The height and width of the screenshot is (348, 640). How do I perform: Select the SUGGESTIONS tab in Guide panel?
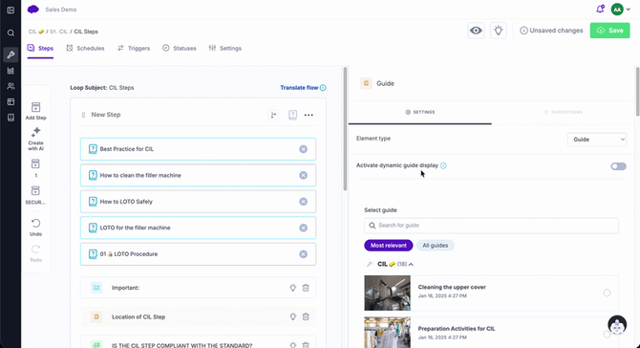click(x=564, y=112)
